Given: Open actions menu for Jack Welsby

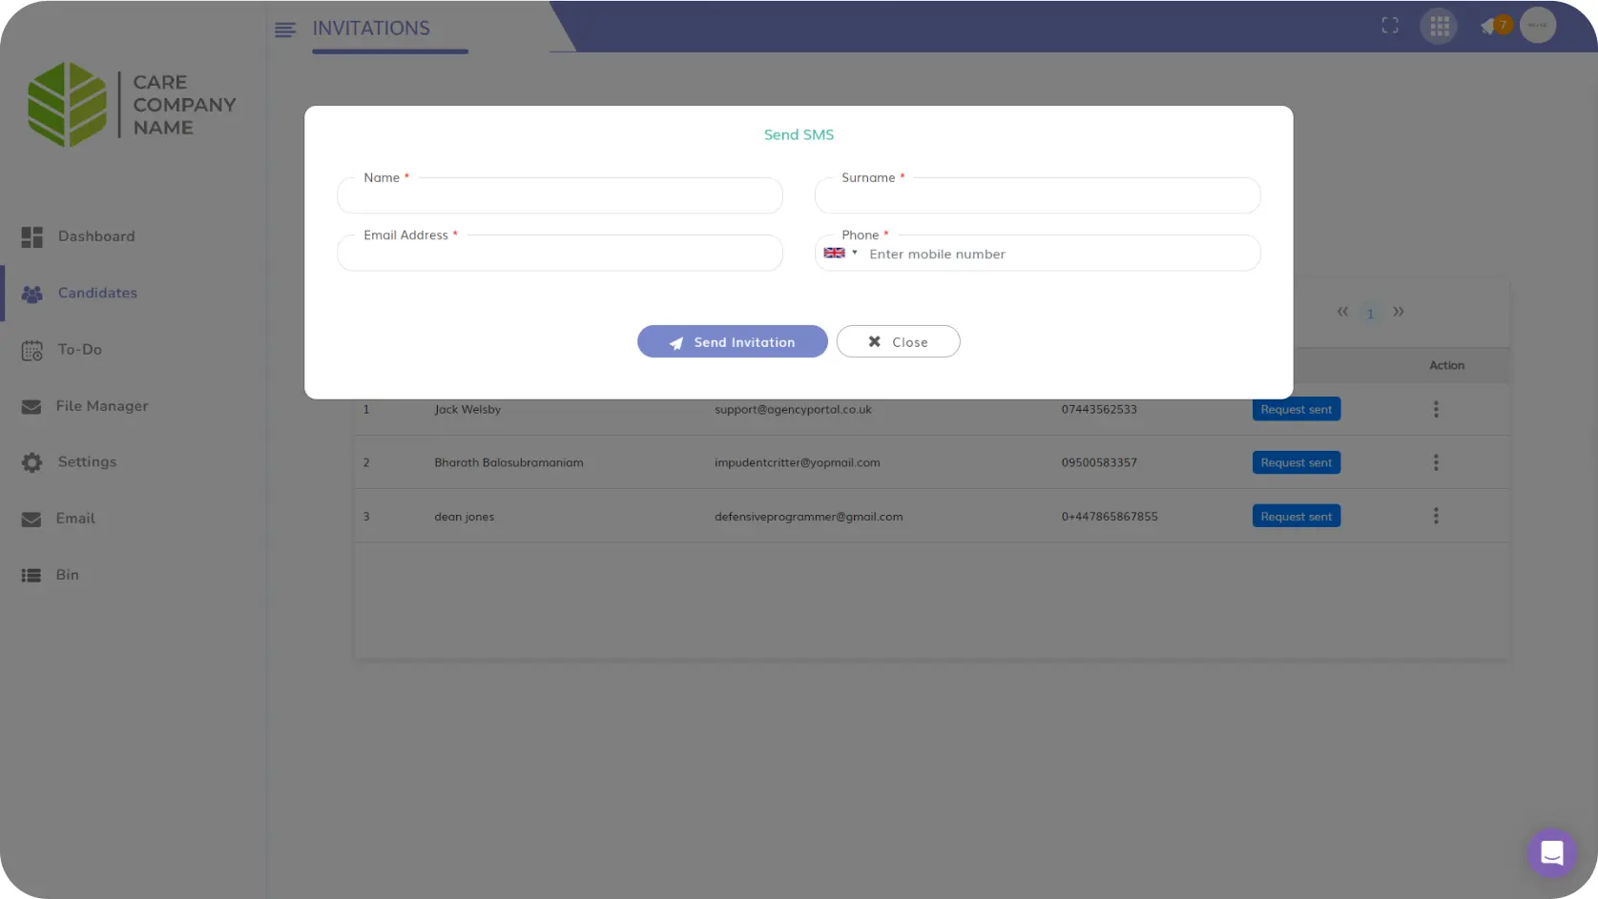Looking at the screenshot, I should click(x=1435, y=409).
